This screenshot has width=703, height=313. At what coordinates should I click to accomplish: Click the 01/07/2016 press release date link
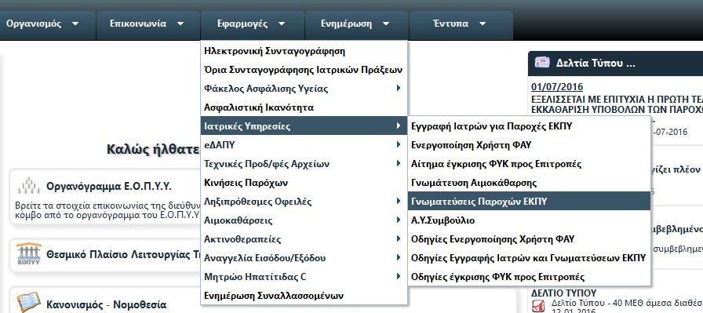tap(557, 87)
